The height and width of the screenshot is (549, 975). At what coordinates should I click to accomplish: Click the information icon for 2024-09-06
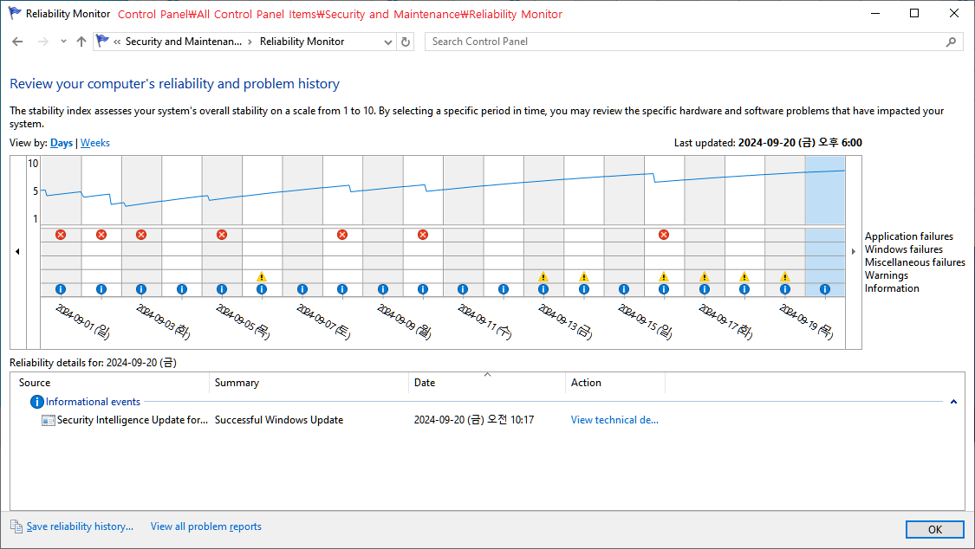coord(262,289)
